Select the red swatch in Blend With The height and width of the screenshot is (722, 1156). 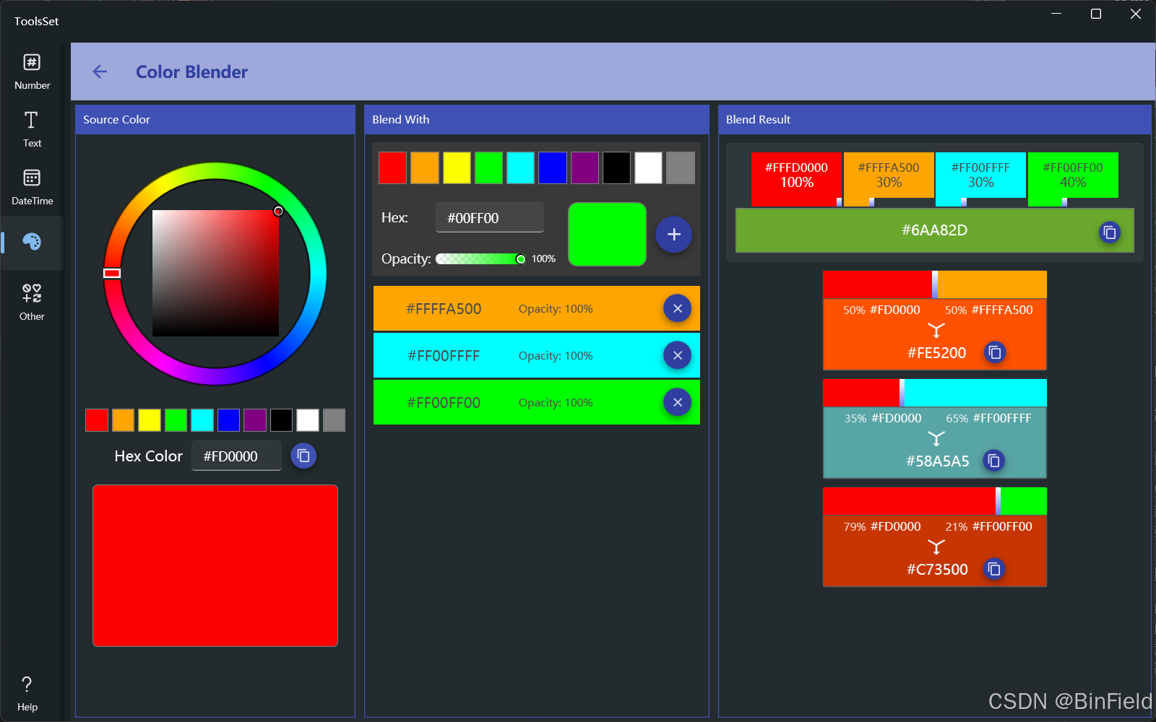[x=393, y=168]
